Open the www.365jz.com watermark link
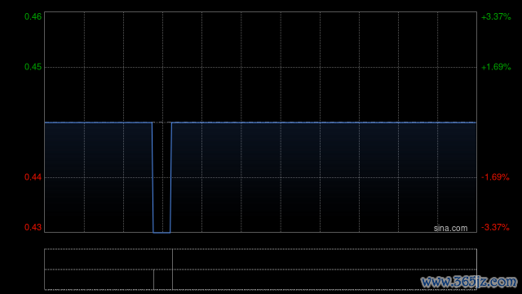This screenshot has width=522, height=294. tap(469, 282)
